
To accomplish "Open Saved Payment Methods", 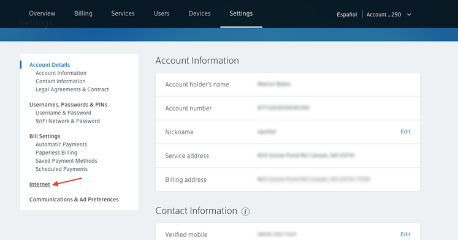I will (66, 160).
